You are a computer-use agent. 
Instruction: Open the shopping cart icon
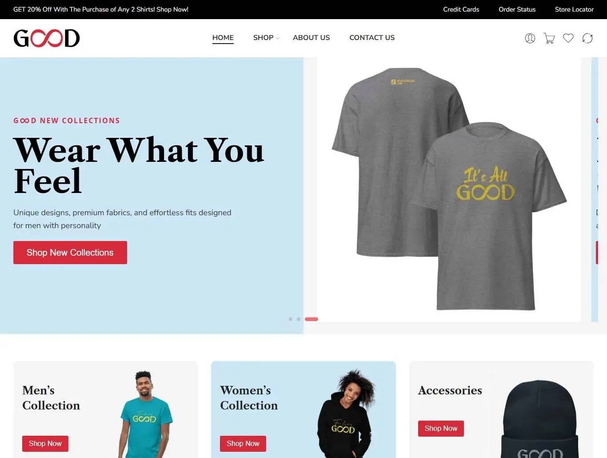click(x=549, y=38)
